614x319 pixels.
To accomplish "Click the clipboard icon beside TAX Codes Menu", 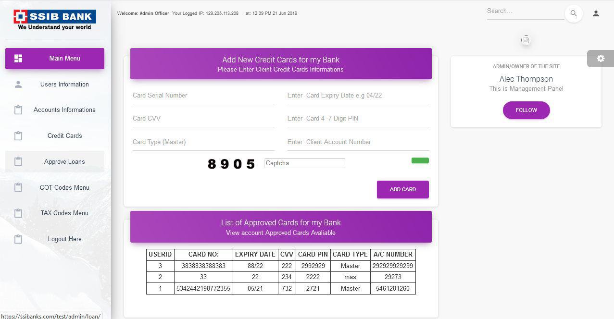I will pyautogui.click(x=18, y=213).
